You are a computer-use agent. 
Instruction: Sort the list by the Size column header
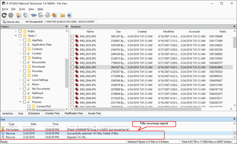tap(118, 31)
